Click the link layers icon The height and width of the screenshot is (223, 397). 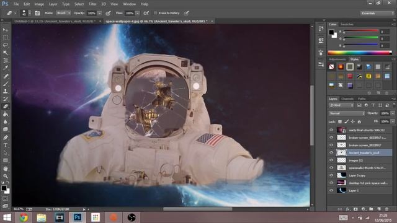click(x=340, y=209)
